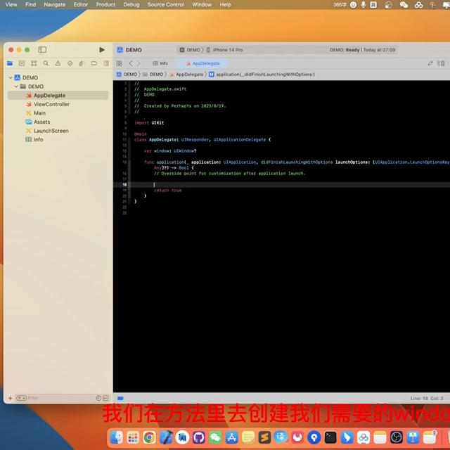
Task: Open the Editor menu
Action: click(x=81, y=5)
